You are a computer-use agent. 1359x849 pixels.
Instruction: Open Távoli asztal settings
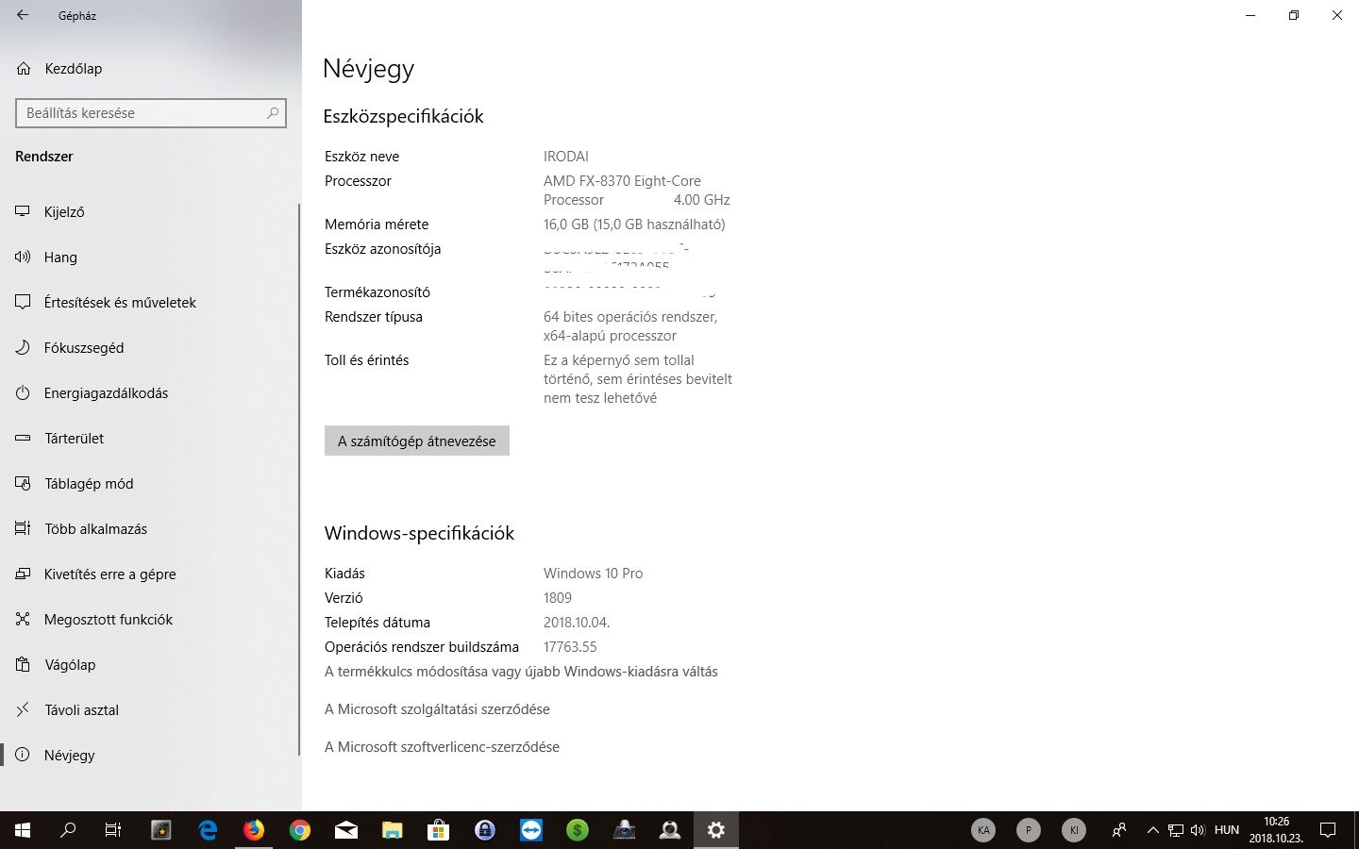point(151,709)
